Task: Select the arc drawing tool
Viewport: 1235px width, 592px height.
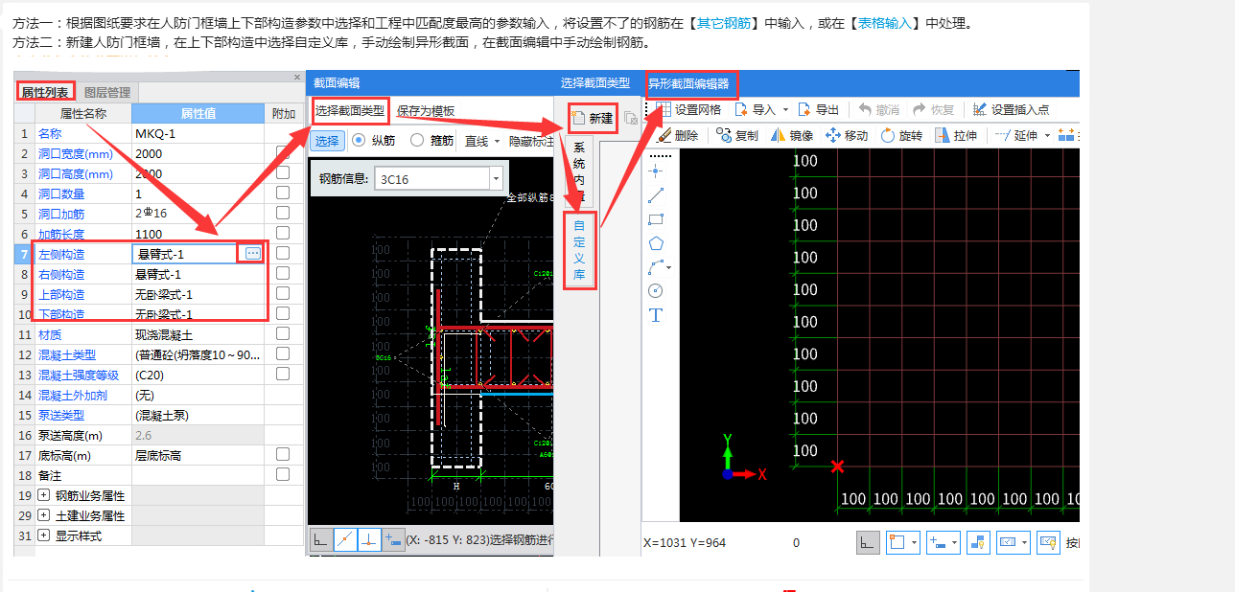Action: (x=656, y=267)
